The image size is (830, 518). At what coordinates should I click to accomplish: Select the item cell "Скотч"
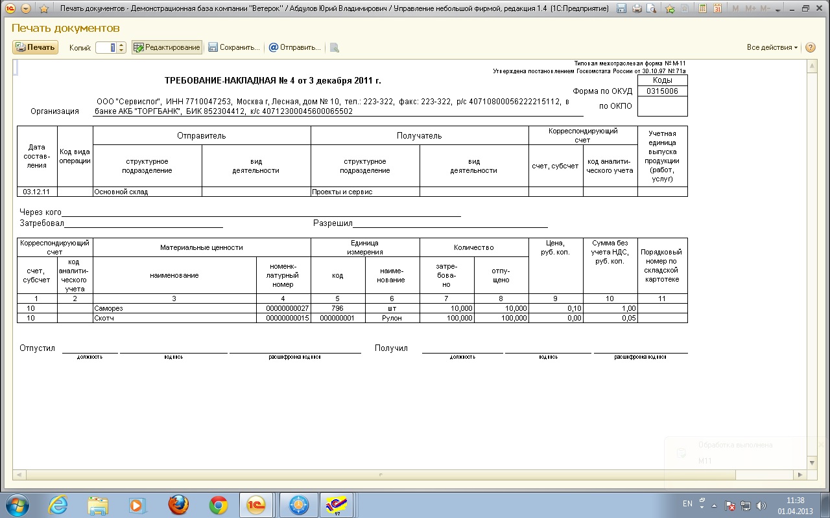click(174, 318)
